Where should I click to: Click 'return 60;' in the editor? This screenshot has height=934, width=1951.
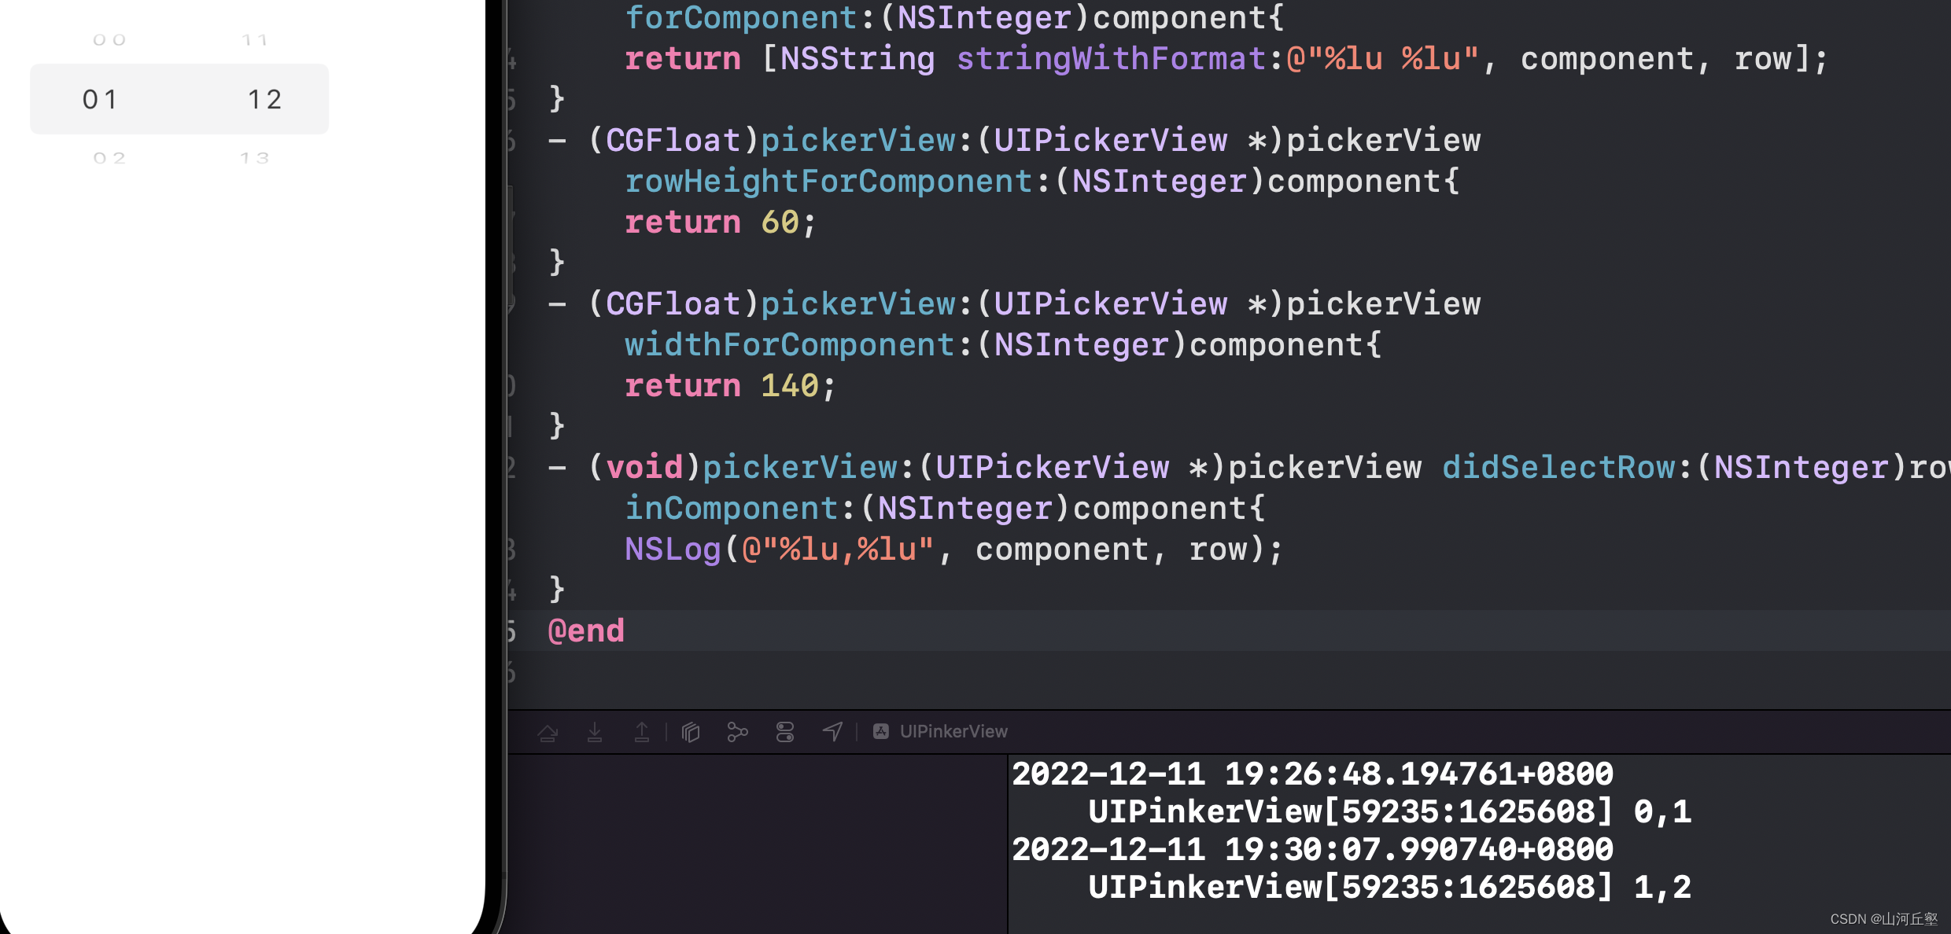[721, 222]
